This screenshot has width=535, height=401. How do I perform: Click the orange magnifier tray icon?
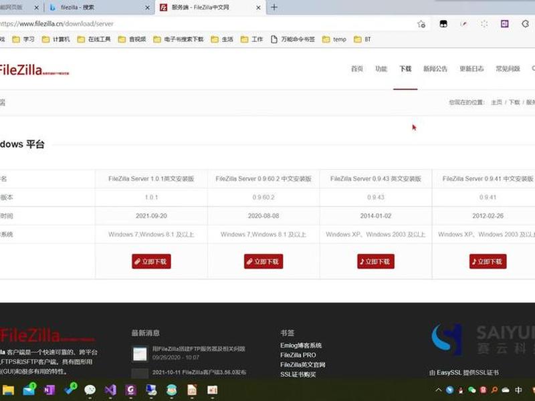(494, 390)
